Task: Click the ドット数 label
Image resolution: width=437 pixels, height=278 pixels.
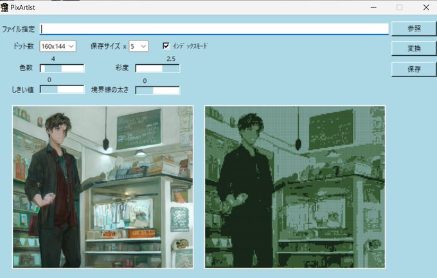Action: [23, 46]
